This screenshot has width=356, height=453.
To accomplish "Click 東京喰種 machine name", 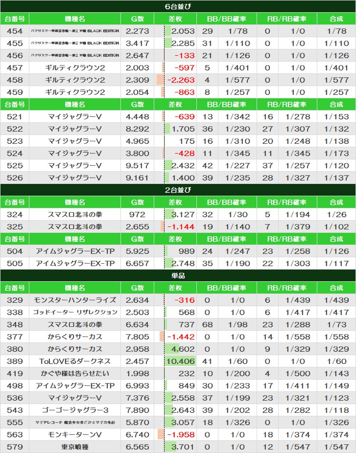I will 75,447.
